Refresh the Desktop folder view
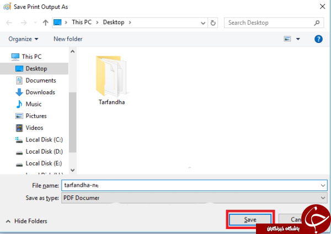Viewport: 331px width, 234px height. [213, 23]
